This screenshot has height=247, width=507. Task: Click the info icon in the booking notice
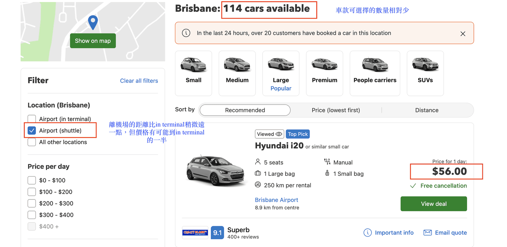coord(186,33)
